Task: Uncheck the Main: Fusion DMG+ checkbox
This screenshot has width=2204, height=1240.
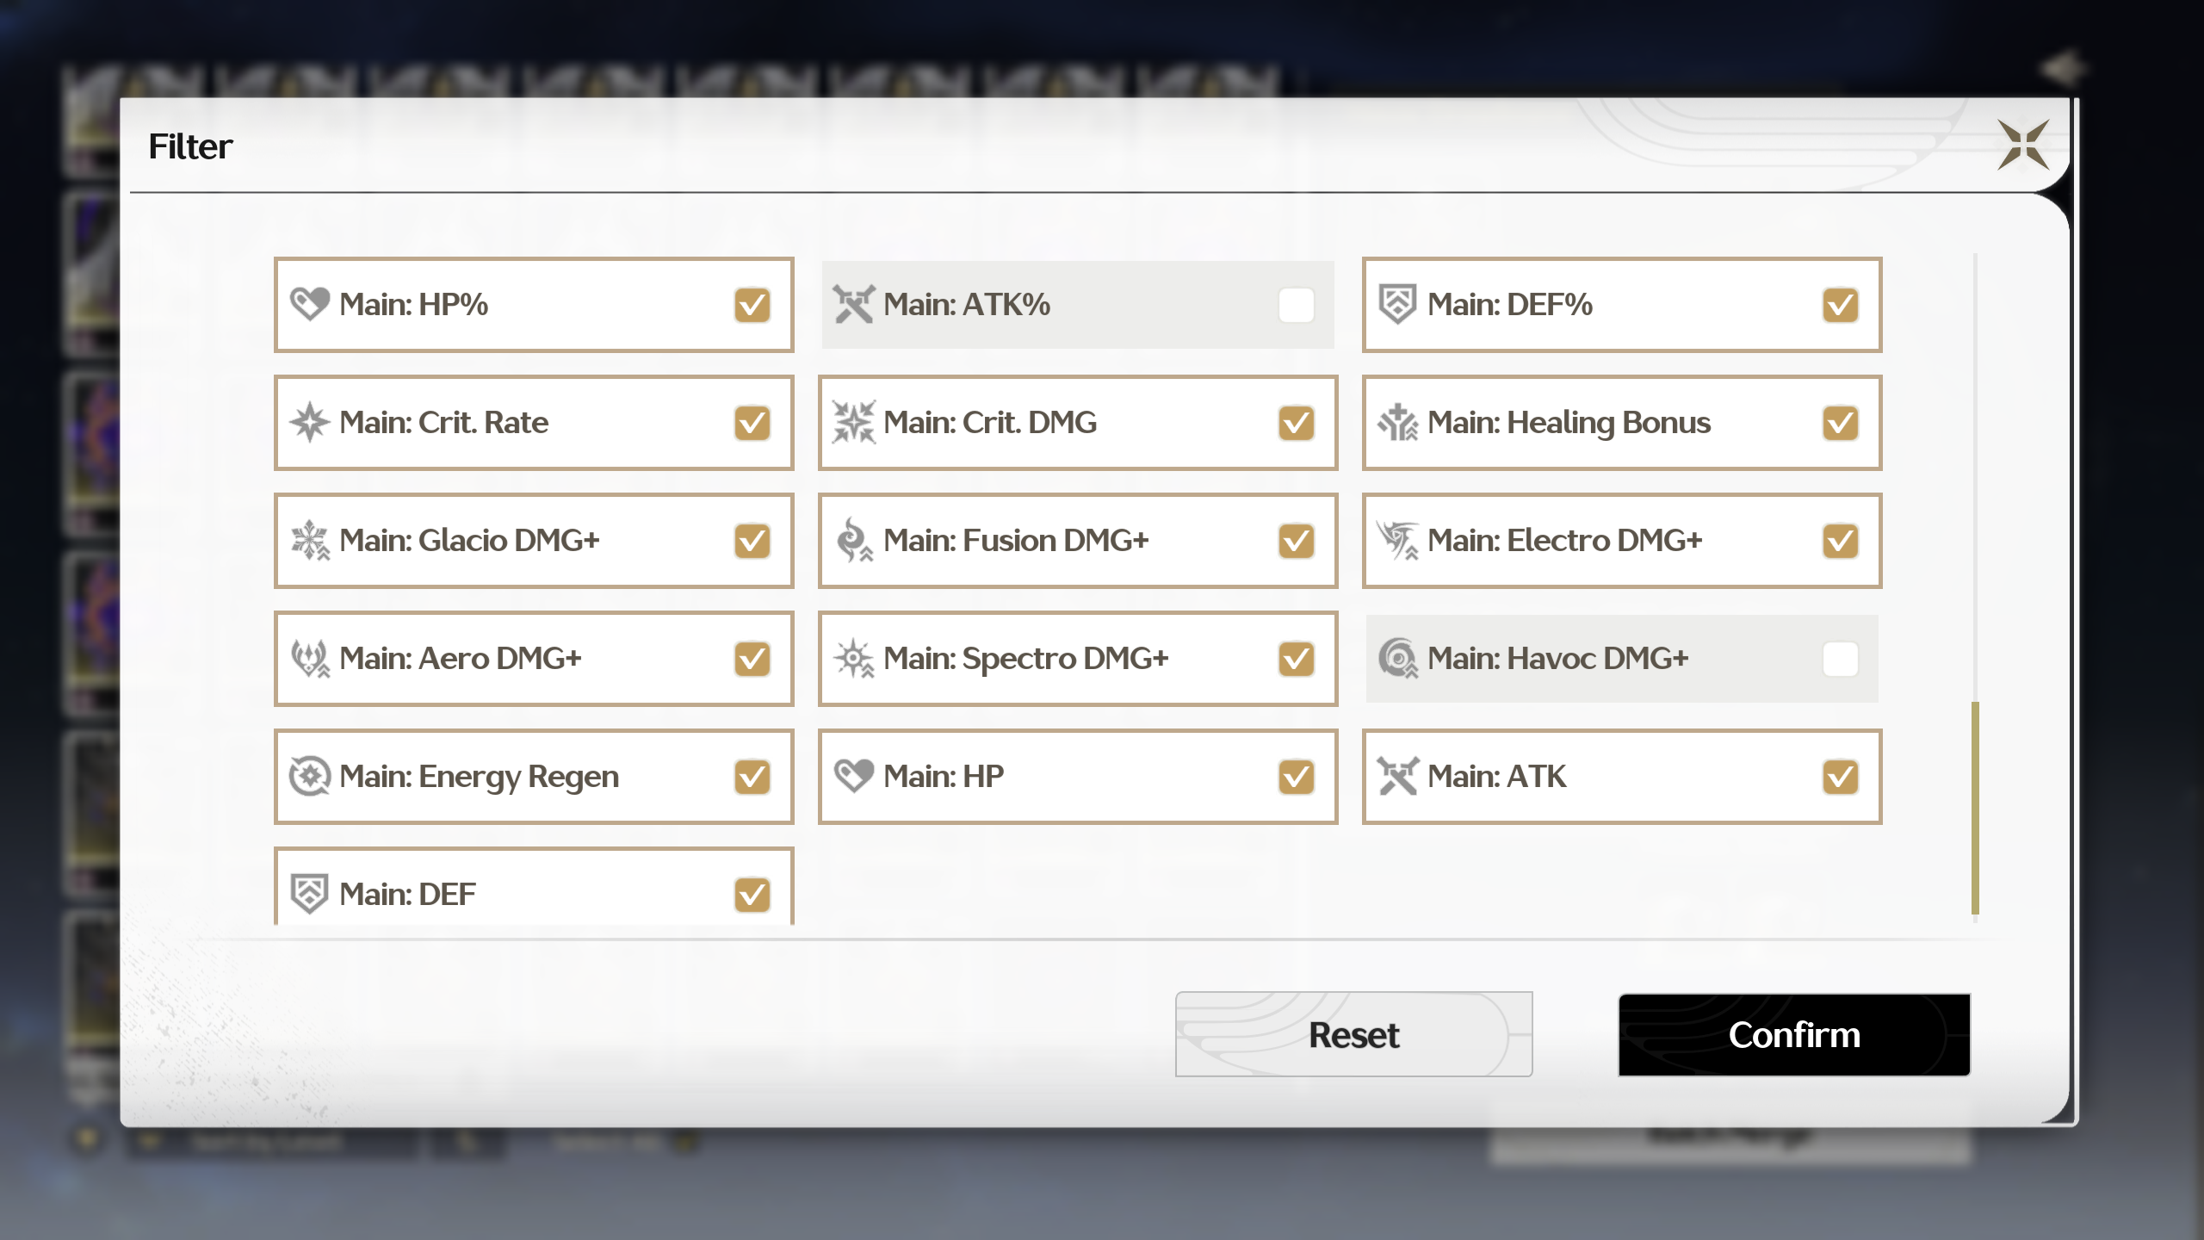Action: [1296, 541]
